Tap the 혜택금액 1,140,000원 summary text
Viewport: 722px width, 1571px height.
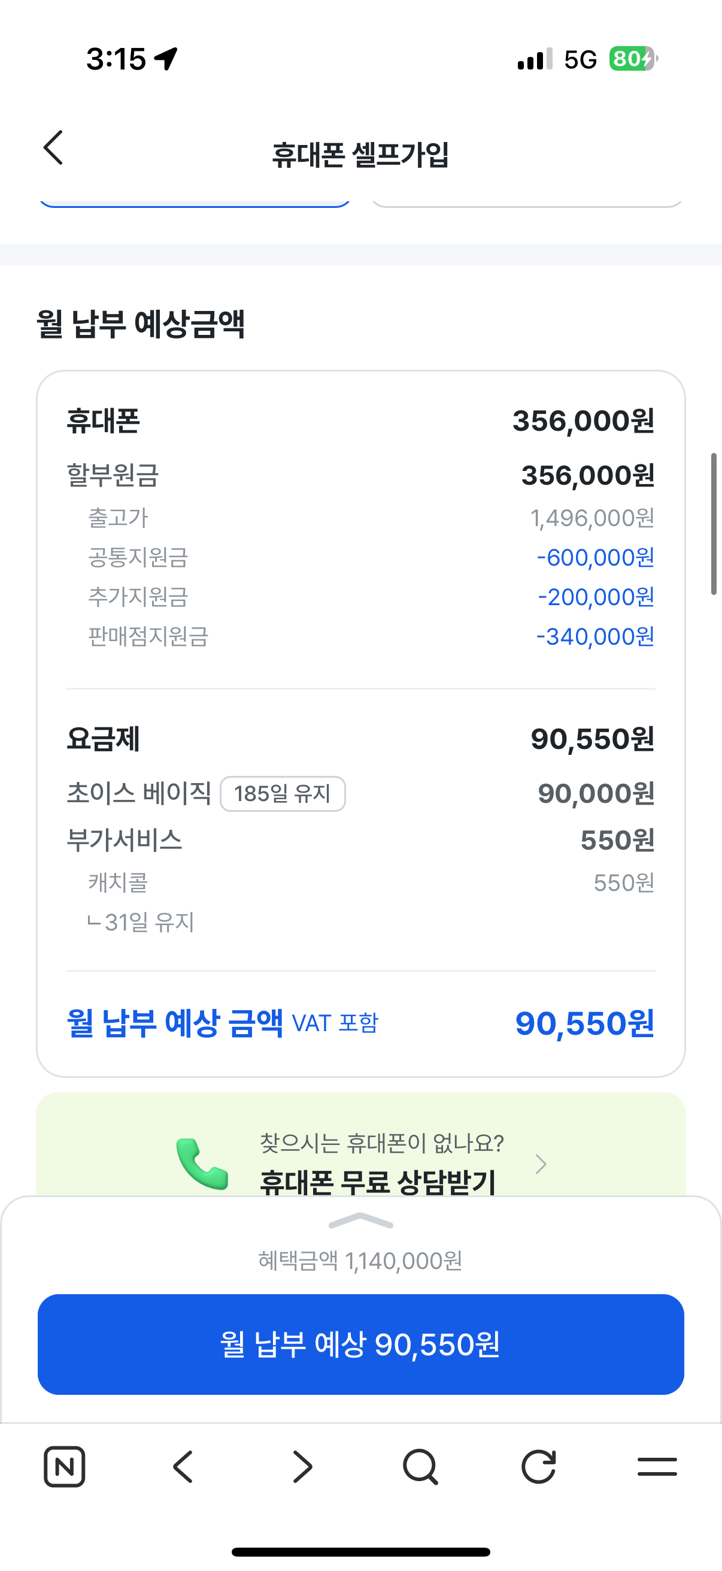(x=360, y=1261)
